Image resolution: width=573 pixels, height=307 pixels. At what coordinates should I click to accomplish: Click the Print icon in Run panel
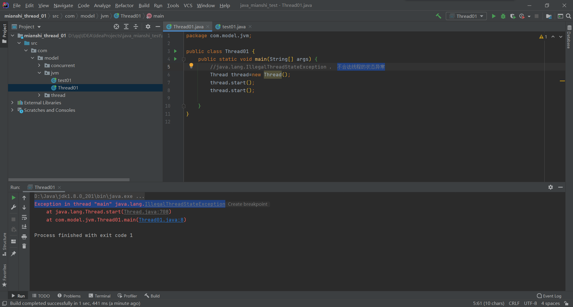click(x=24, y=237)
